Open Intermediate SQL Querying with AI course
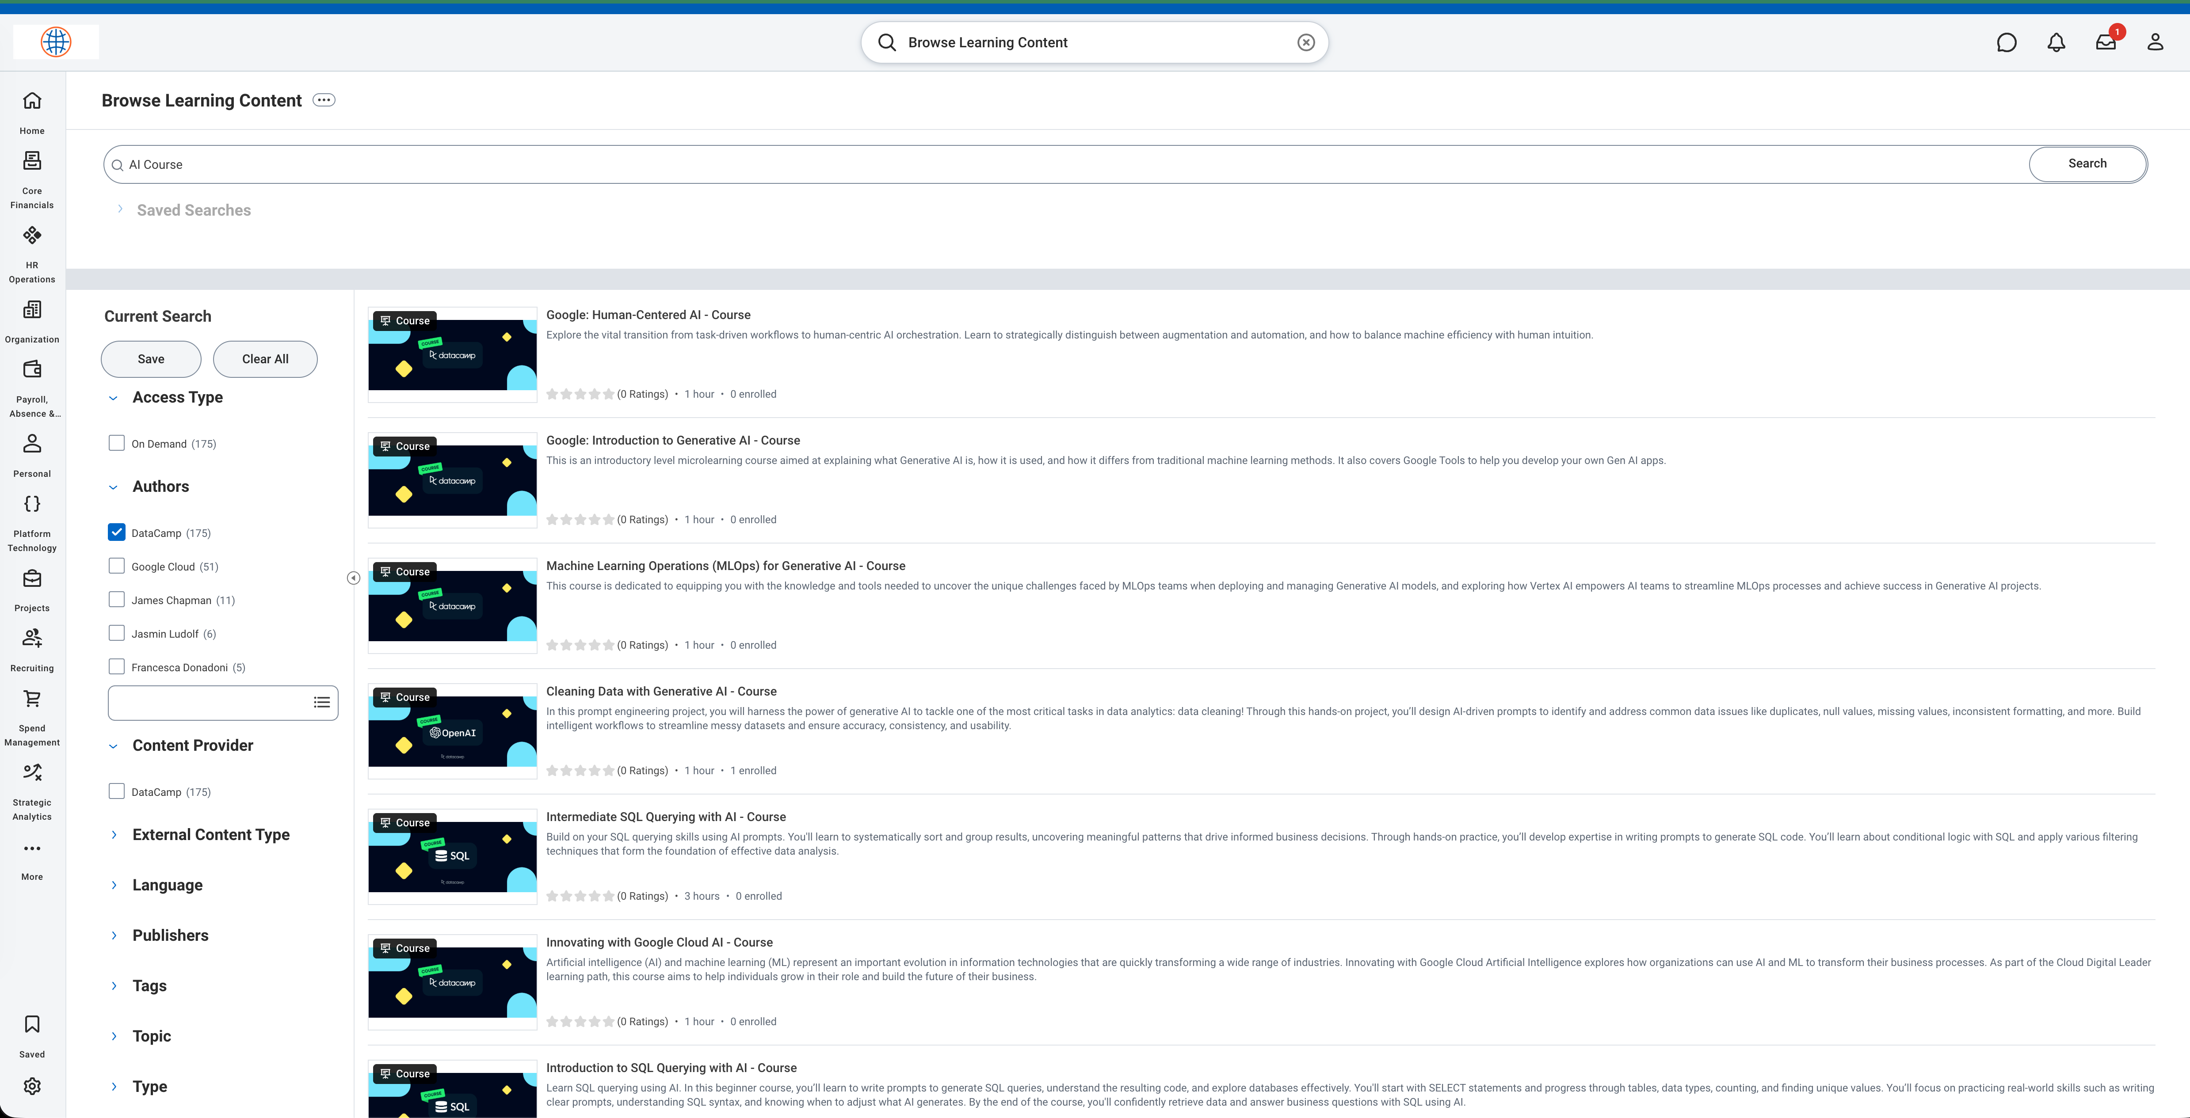2190x1118 pixels. (666, 817)
